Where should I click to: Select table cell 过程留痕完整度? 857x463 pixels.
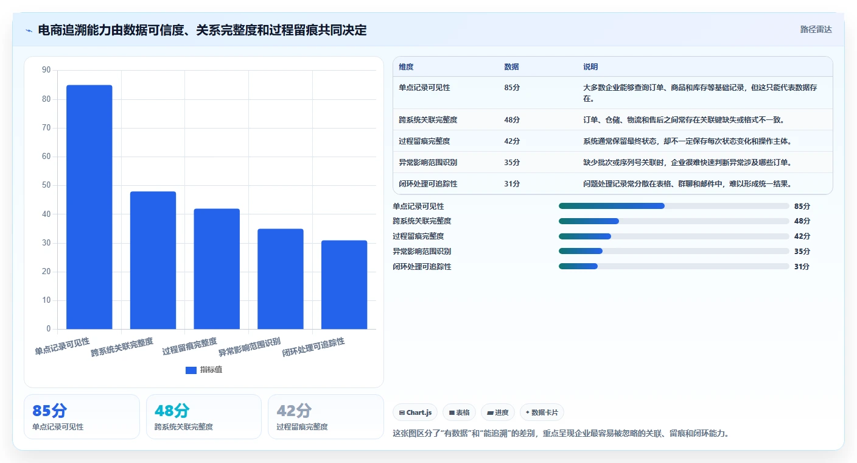pyautogui.click(x=424, y=141)
